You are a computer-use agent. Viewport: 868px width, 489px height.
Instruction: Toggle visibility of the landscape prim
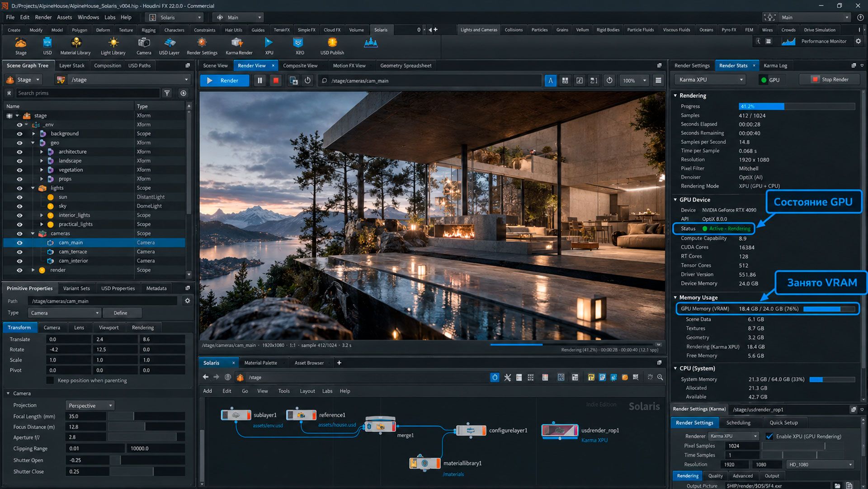(19, 161)
